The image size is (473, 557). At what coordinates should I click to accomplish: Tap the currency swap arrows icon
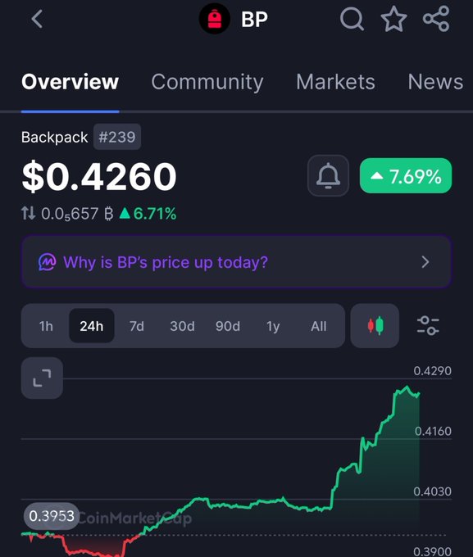tap(29, 214)
